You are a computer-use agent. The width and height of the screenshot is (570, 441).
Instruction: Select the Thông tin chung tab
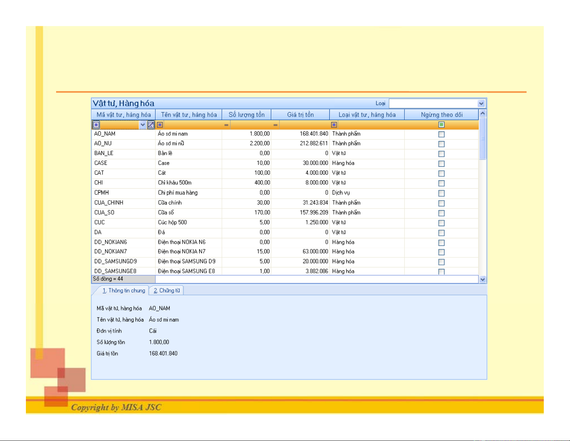coord(123,291)
